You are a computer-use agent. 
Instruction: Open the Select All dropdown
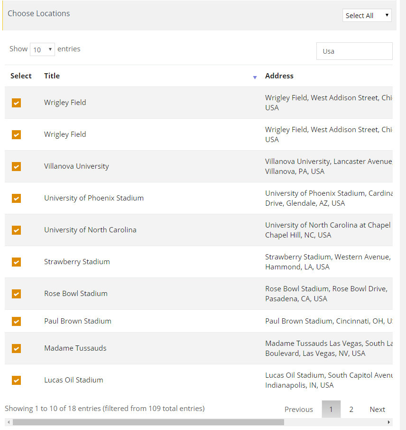point(367,16)
